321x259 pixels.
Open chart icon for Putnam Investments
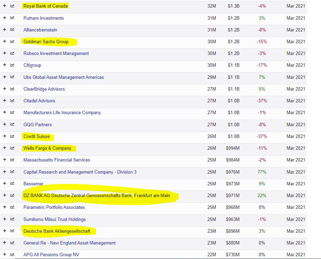(12, 18)
